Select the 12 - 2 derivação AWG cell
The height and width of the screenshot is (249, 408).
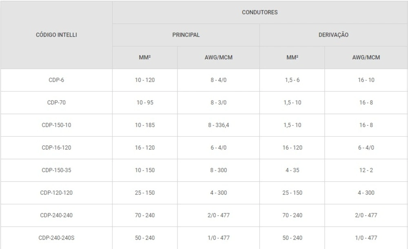(x=366, y=170)
